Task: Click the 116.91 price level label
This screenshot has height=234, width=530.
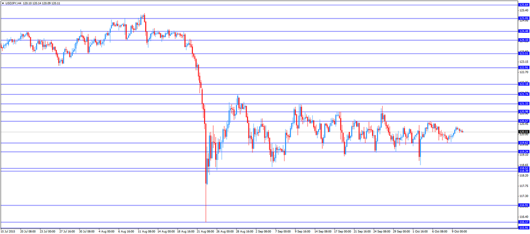Action: 524,205
